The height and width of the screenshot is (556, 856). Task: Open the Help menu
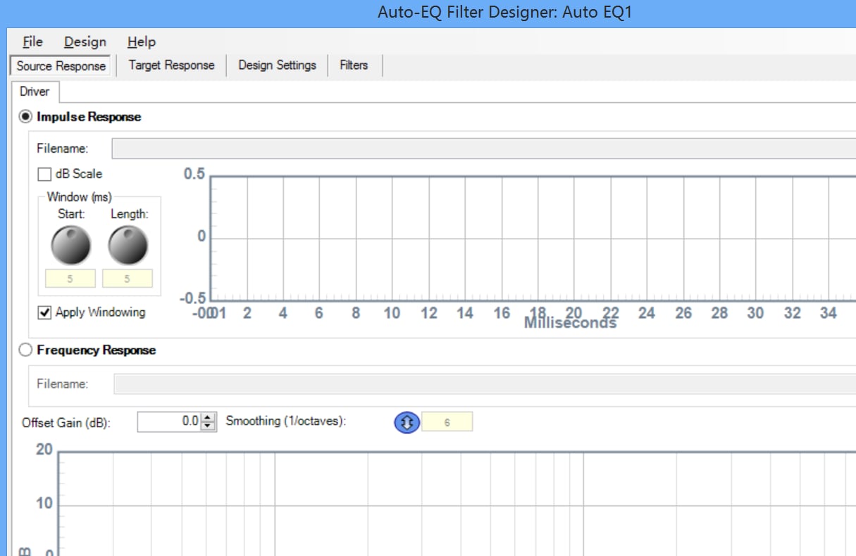[142, 42]
